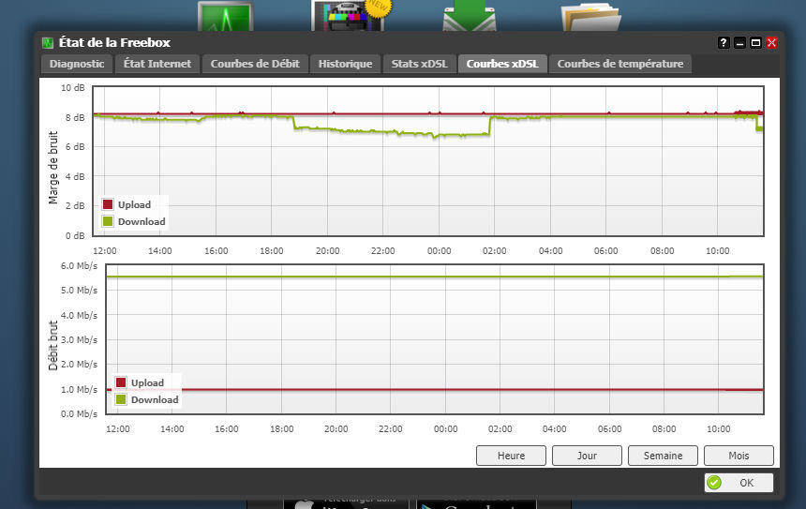Show the Stats xDSL tab
Viewport: 806px width, 509px height.
[420, 65]
